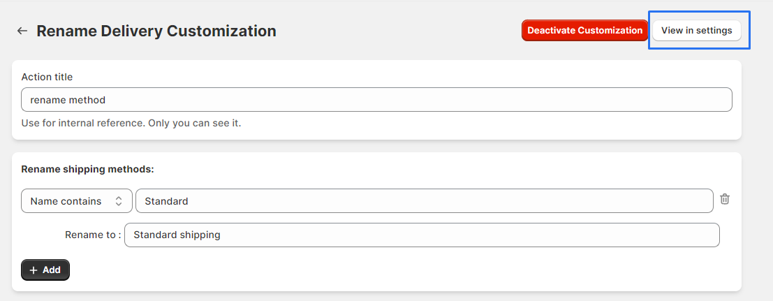Click the Rename to label
This screenshot has width=773, height=301.
click(93, 235)
